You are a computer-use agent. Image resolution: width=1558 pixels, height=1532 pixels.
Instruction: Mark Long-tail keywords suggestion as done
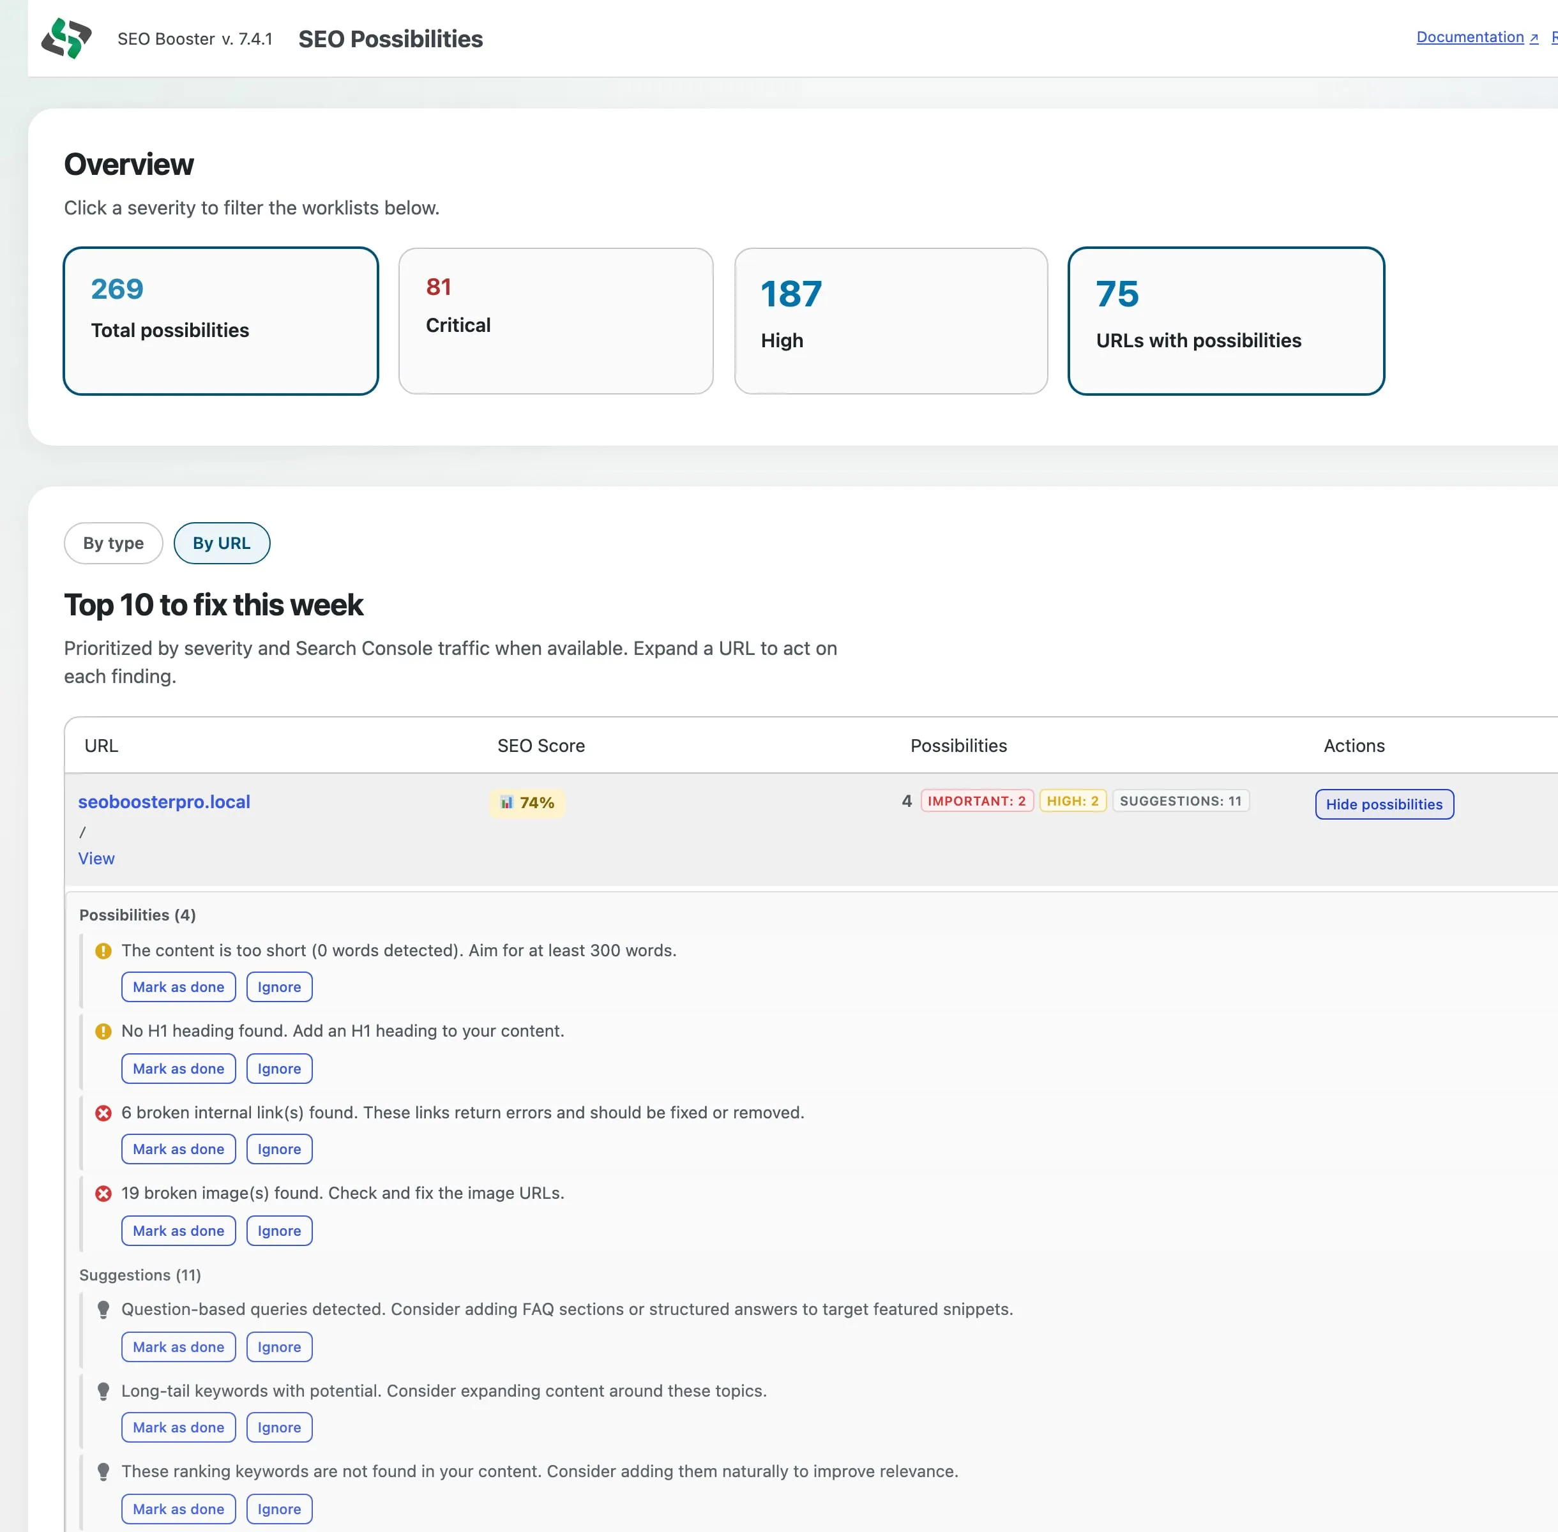coord(179,1427)
